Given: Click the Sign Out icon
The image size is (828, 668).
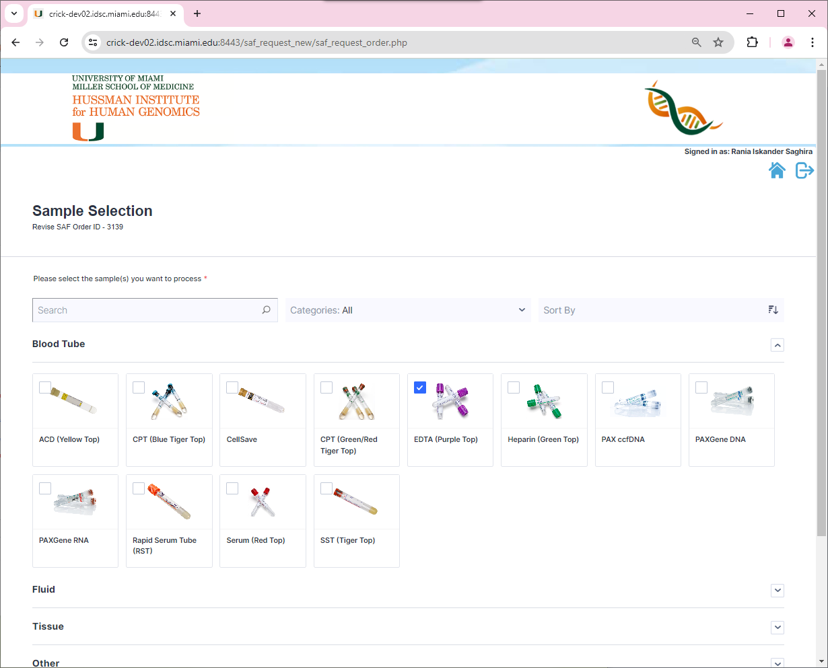Looking at the screenshot, I should pyautogui.click(x=804, y=170).
